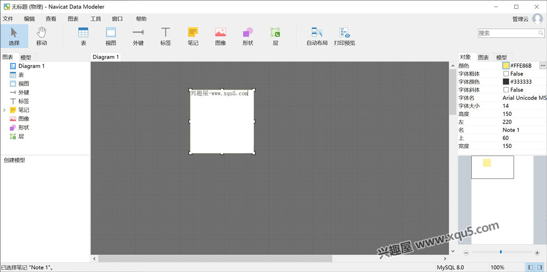The height and width of the screenshot is (272, 547).
Task: Select the 外键 (Foreign Key) toolbar tool
Action: (x=138, y=36)
